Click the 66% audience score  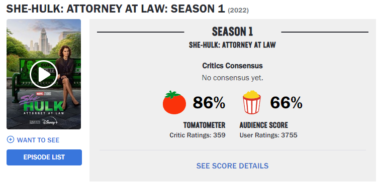pos(286,103)
